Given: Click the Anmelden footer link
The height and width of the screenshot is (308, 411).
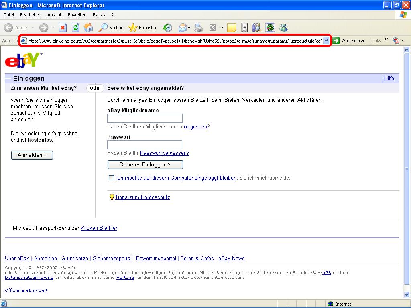Looking at the screenshot, I should point(45,259).
